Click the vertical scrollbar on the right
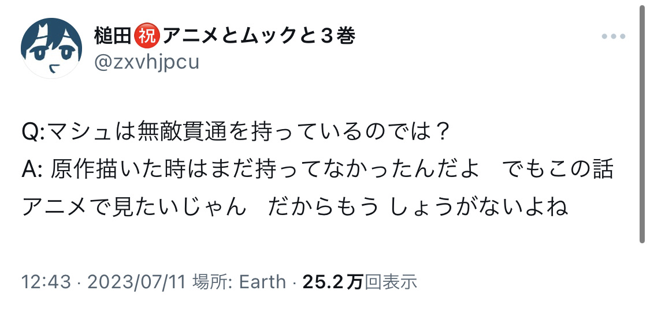Image resolution: width=650 pixels, height=309 pixels. click(641, 124)
